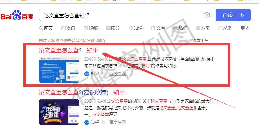Click the blue thumbnail of first result
This screenshot has height=126, width=259.
click(x=59, y=70)
